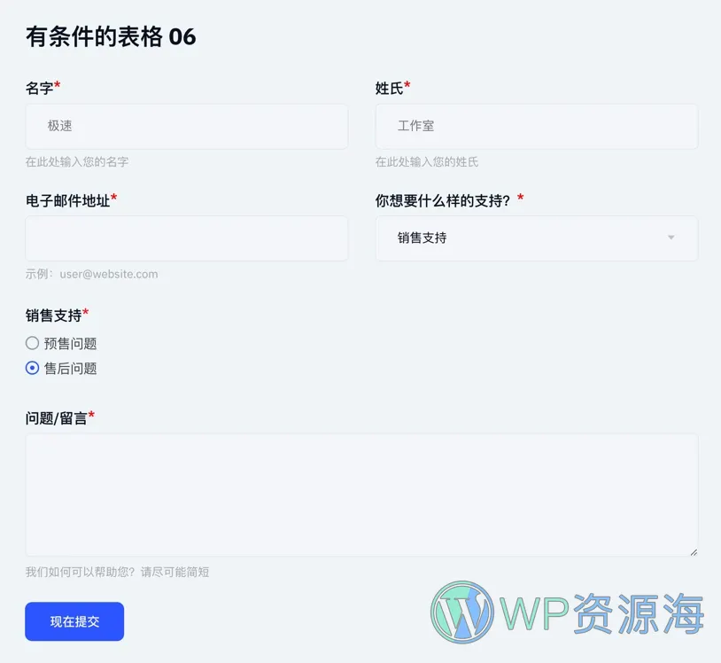Screen dimensions: 721x663
Task: Click the 销售支持 radio group label
Action: click(x=53, y=316)
